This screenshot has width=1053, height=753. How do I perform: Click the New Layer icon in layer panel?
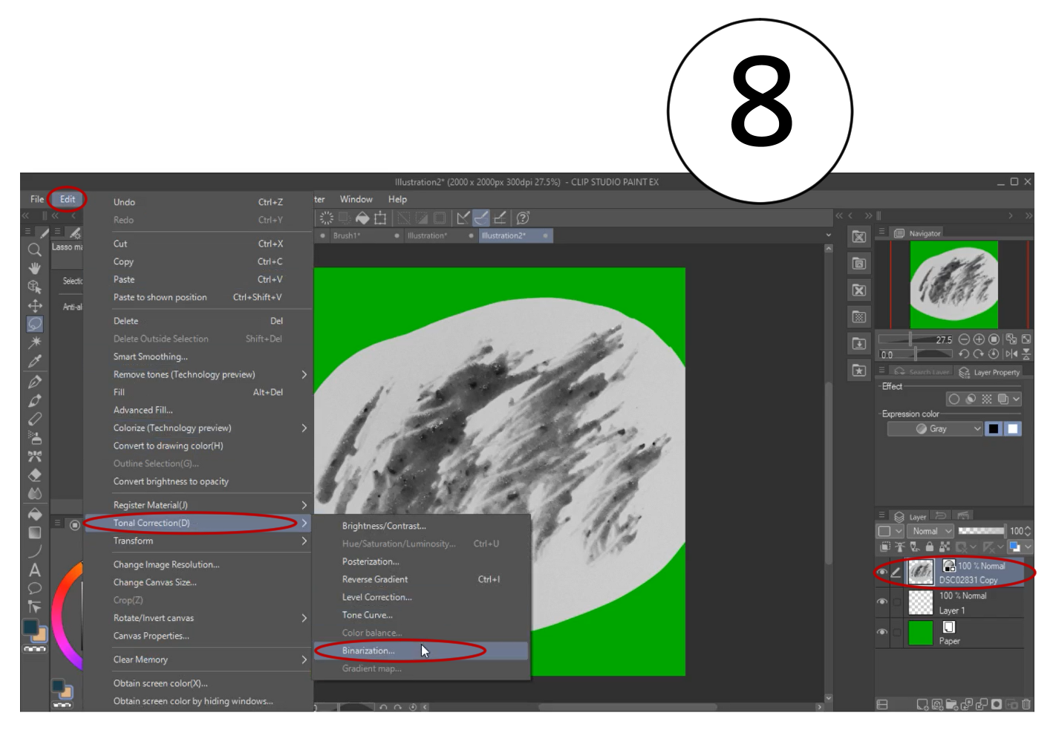pos(922,703)
